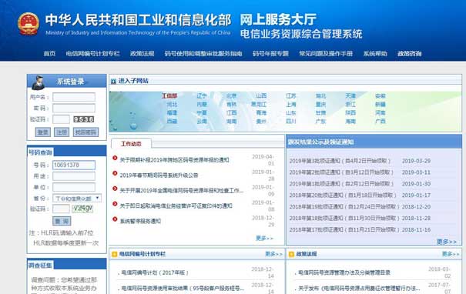466x294 pixels.
Task: Open the 黑龙江 sub-site link
Action: pyautogui.click(x=259, y=104)
